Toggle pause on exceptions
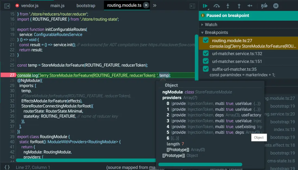The image size is (298, 170). 276,6
